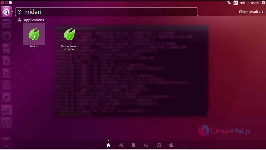Screen dimensions: 266x150
Task: Open Ubuntu Software Center launcher icon
Action: click(6, 85)
